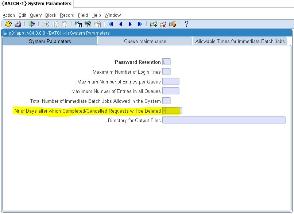Click the Enter Query icon
The height and width of the screenshot is (214, 294).
click(78, 24)
